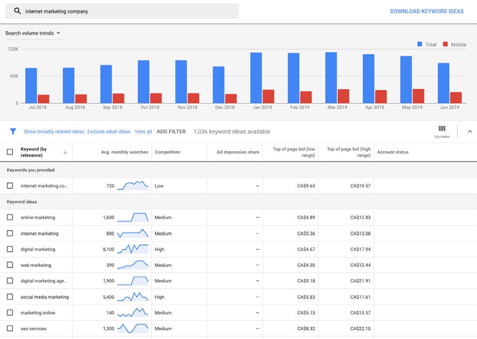Viewport: 477px width, 339px height.
Task: Check the seo services checkbox
Action: [x=10, y=328]
